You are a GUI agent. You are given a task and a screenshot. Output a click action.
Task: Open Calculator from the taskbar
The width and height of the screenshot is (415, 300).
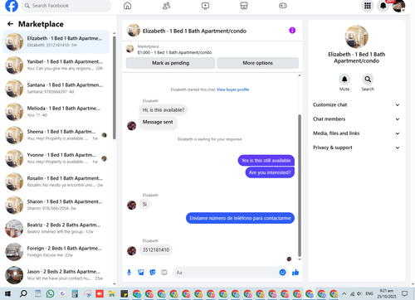tap(75, 293)
